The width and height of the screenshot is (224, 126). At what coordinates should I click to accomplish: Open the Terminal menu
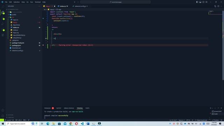pyautogui.click(x=38, y=2)
